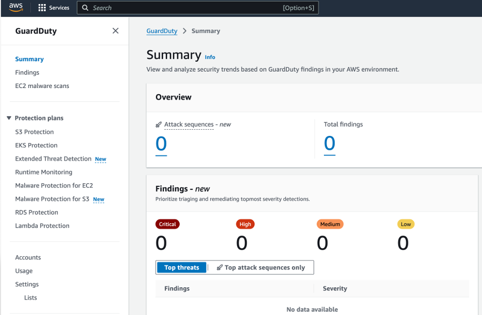
Task: Click the Severity column header
Action: pos(335,289)
